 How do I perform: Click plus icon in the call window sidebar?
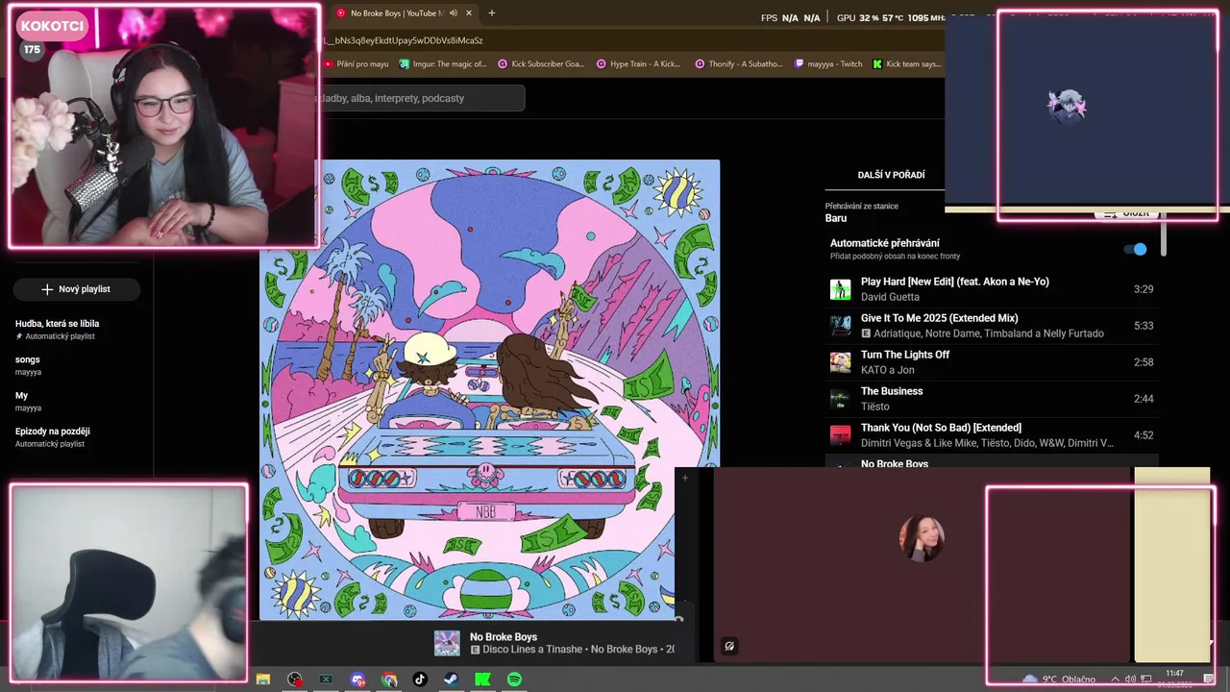click(685, 478)
